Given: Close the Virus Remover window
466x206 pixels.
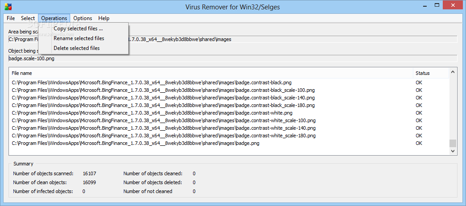Looking at the screenshot, I should (453, 5).
